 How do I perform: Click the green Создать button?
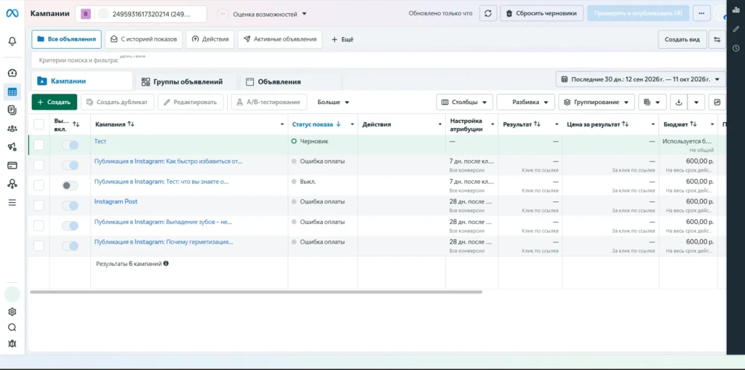pyautogui.click(x=54, y=102)
